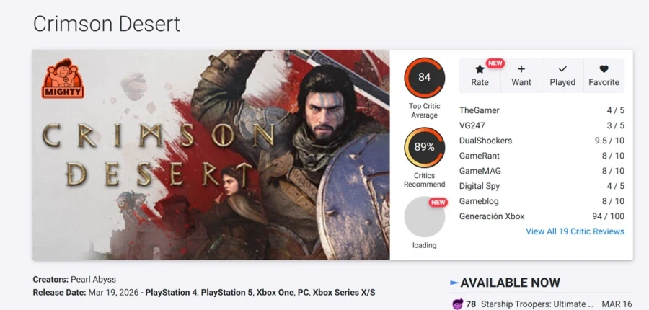Open the Generación Xbox review
Screen dimensions: 649x310
(492, 216)
